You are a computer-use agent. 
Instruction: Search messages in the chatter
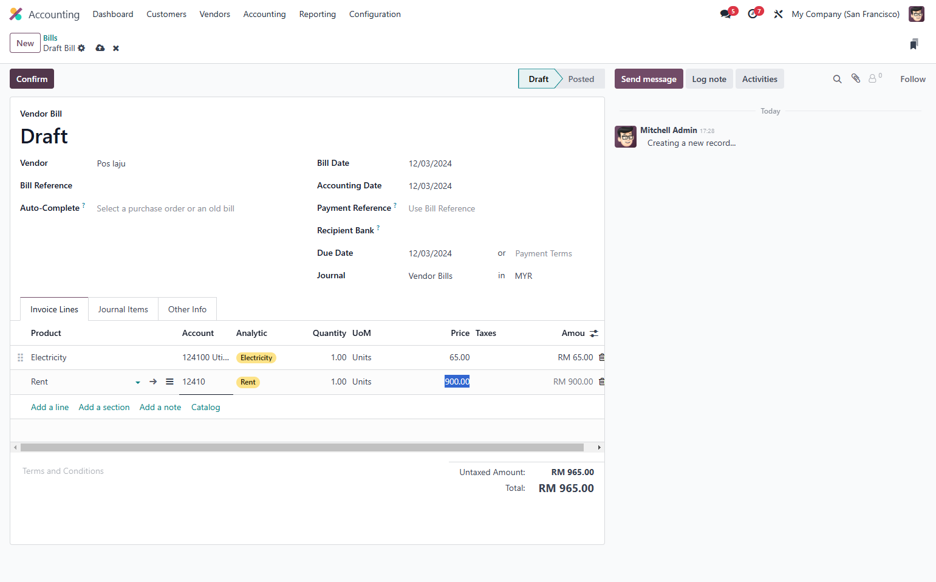(x=837, y=79)
